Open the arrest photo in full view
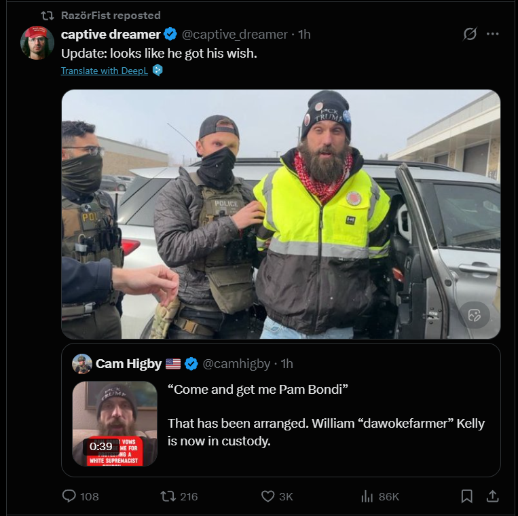The image size is (518, 516). click(281, 214)
